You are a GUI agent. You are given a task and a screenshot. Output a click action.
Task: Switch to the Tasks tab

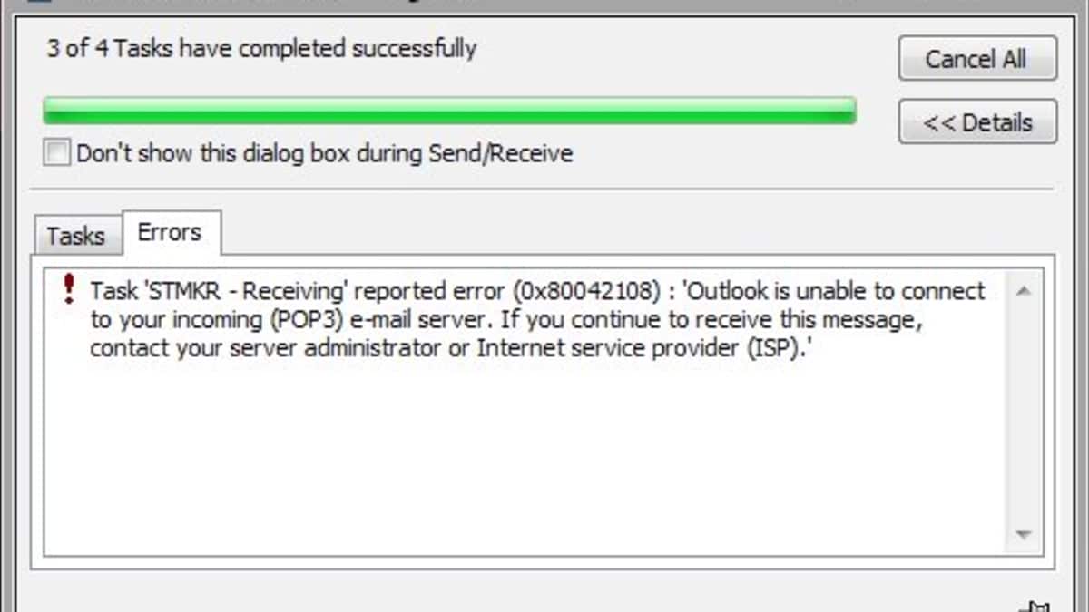pyautogui.click(x=75, y=236)
